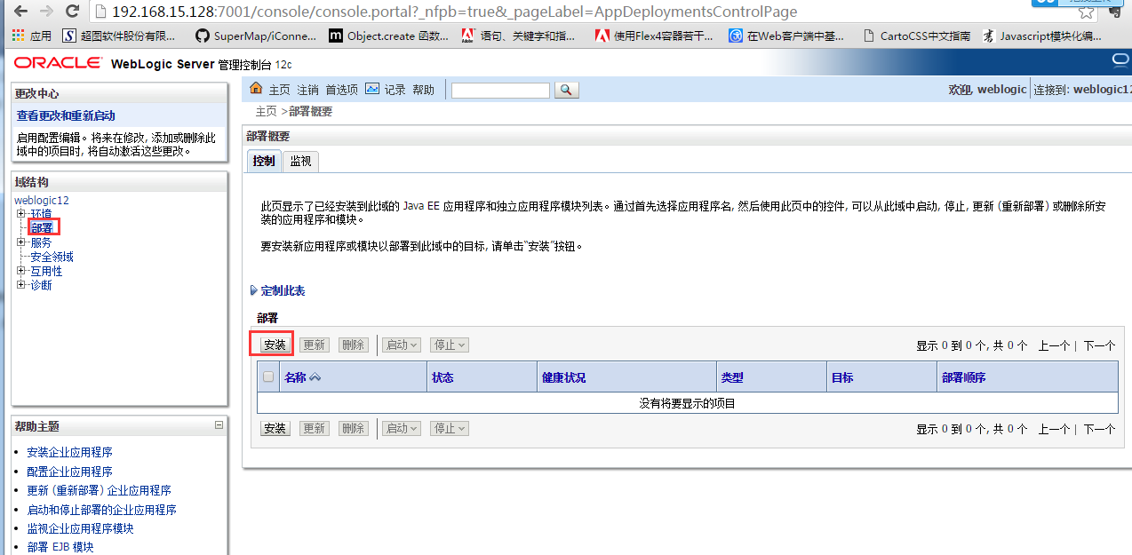Viewport: 1132px width, 555px height.
Task: Sort table by 目标 column header
Action: click(x=842, y=377)
